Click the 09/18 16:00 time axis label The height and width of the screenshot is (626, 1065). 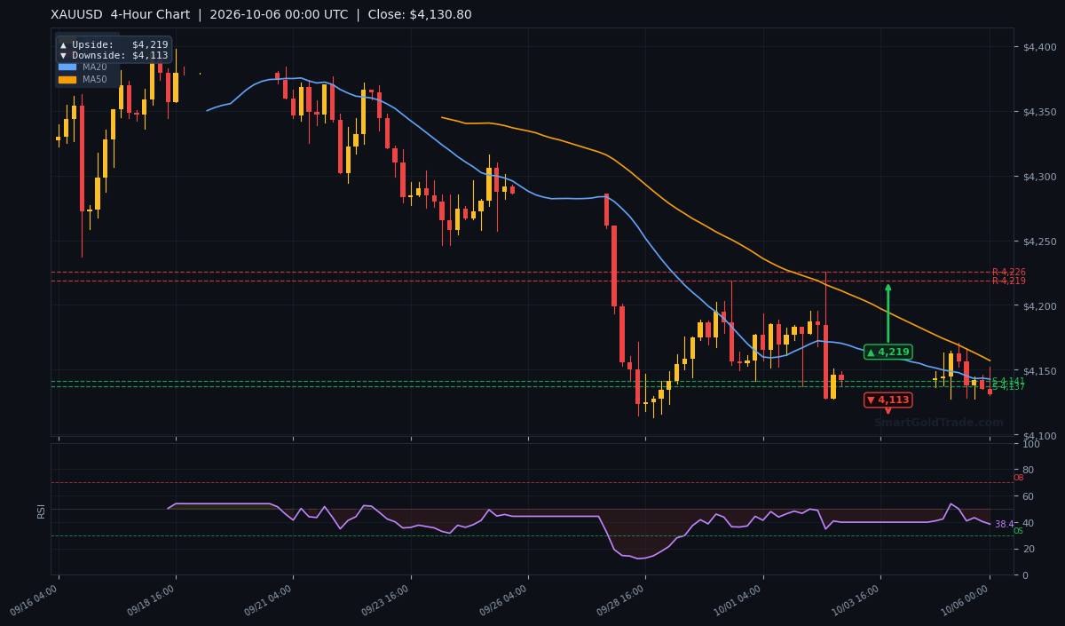149,601
